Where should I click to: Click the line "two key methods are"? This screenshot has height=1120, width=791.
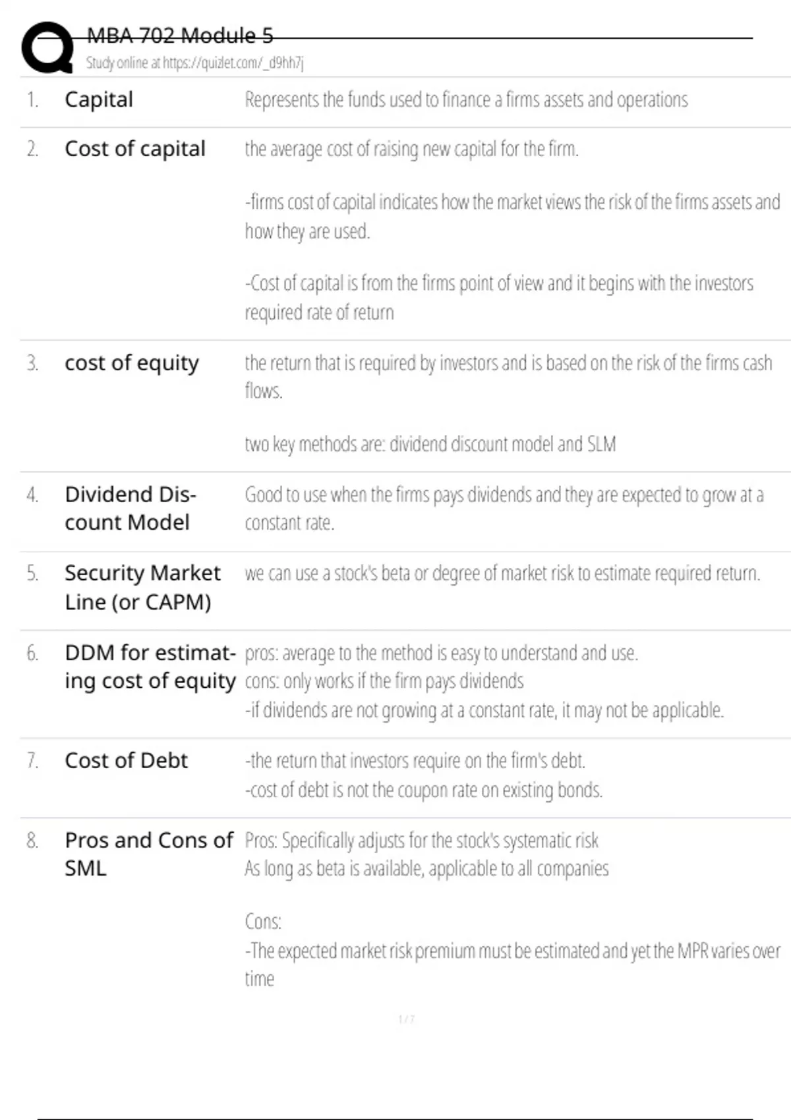(430, 445)
